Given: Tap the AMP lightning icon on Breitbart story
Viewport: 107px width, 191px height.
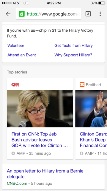Looking at the screenshot, I should point(81,153).
